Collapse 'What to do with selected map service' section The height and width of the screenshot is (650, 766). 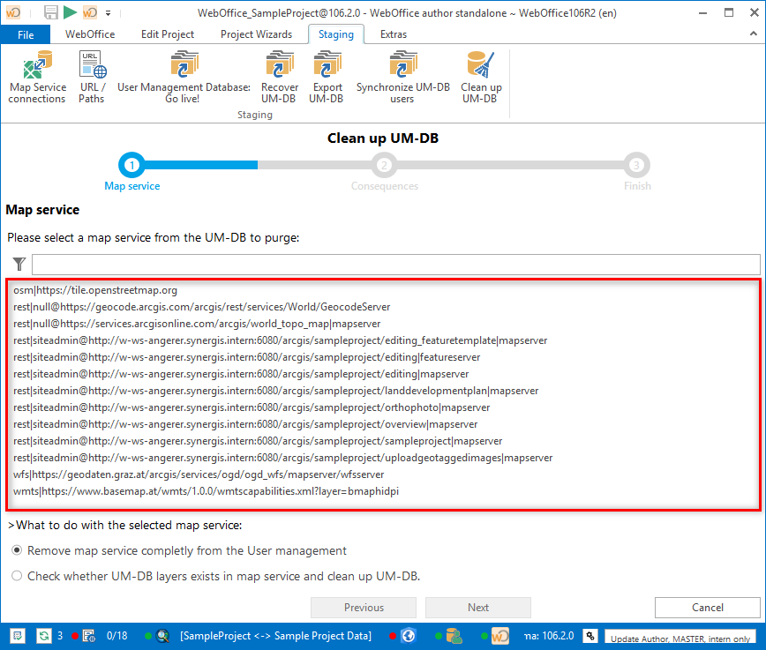point(11,526)
